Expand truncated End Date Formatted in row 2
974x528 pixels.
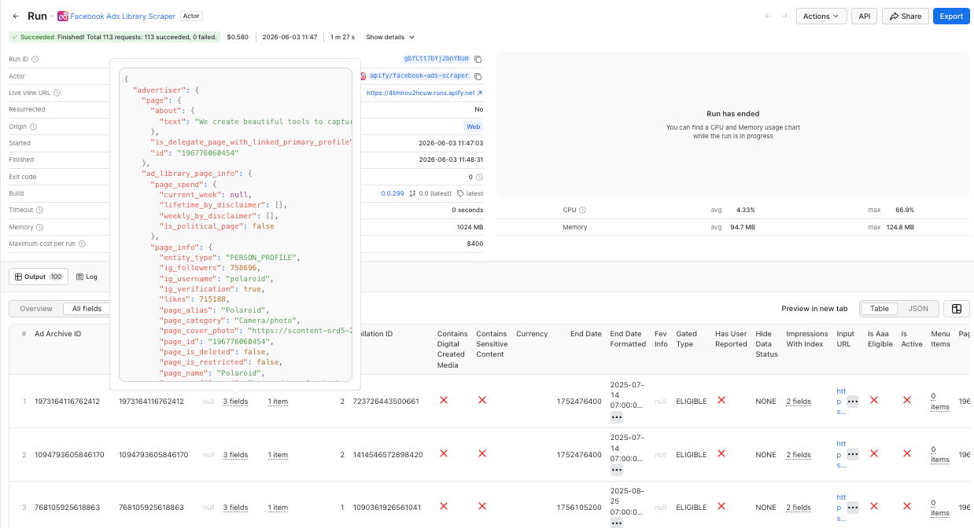617,470
